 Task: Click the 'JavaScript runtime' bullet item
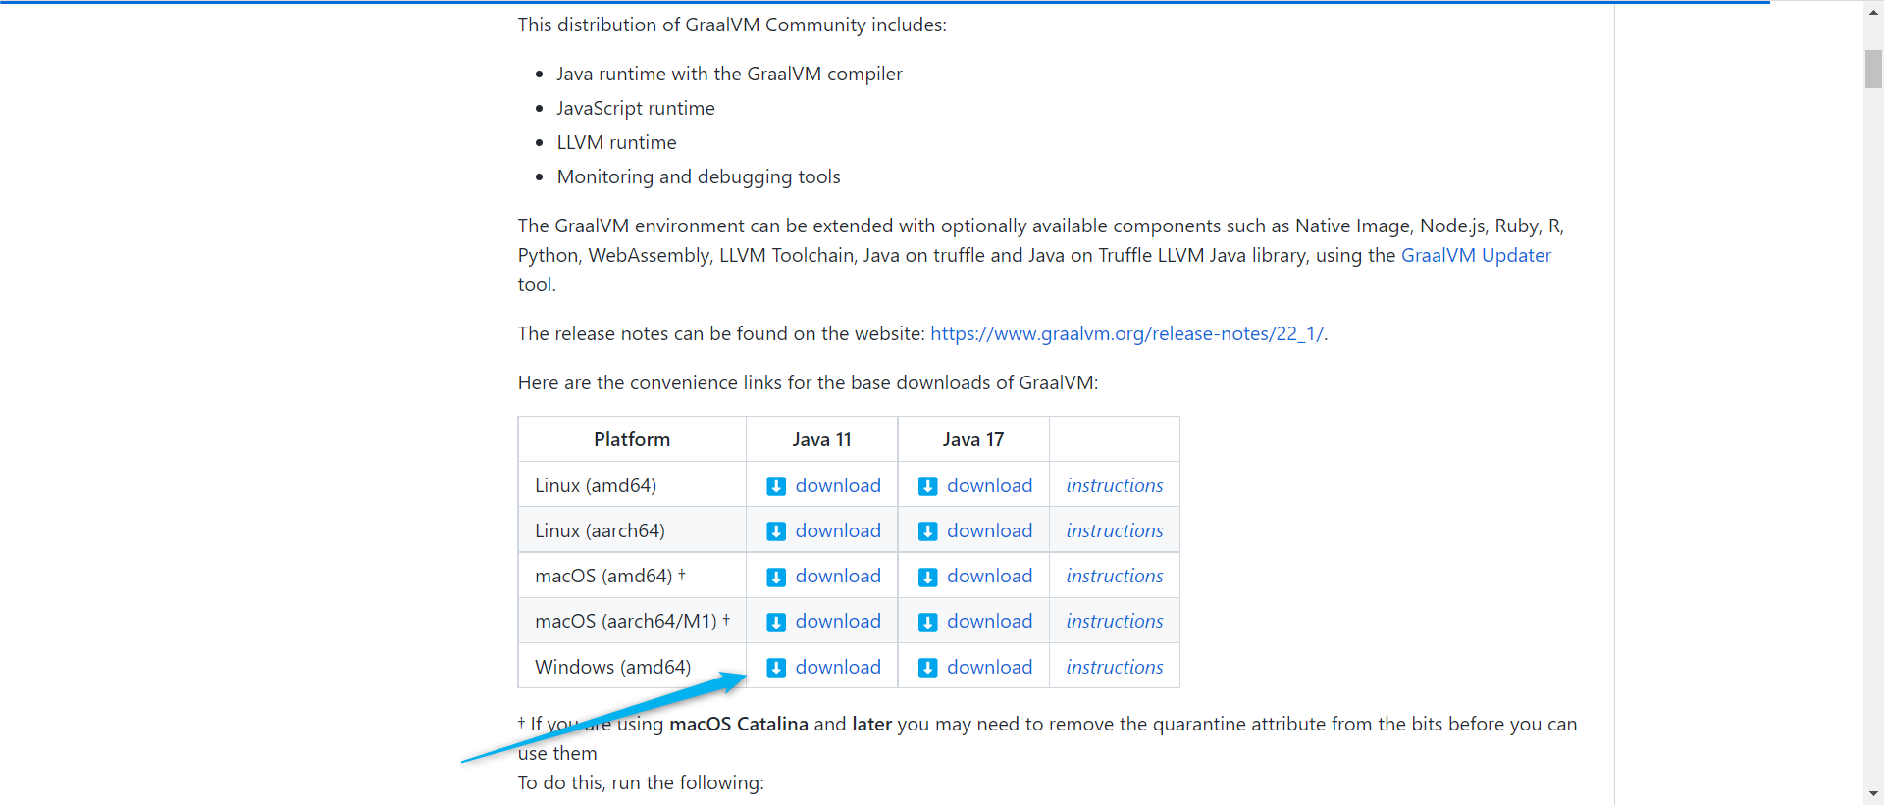636,108
